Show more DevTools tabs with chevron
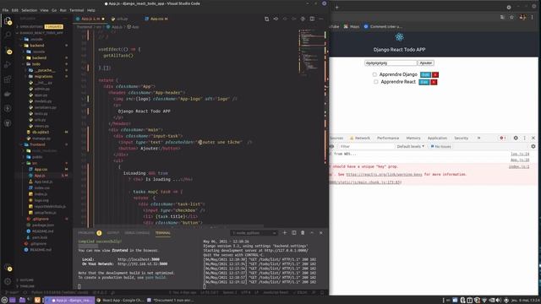Image resolution: width=541 pixels, height=304 pixels. tap(478, 138)
